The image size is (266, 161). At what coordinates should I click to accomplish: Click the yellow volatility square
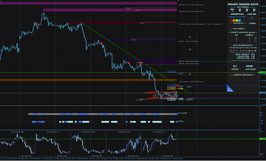click(x=237, y=20)
